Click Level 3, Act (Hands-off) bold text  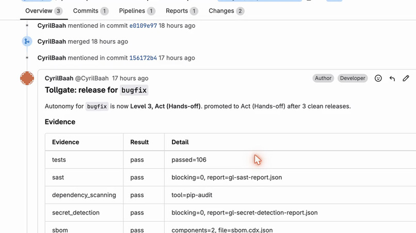tap(165, 106)
